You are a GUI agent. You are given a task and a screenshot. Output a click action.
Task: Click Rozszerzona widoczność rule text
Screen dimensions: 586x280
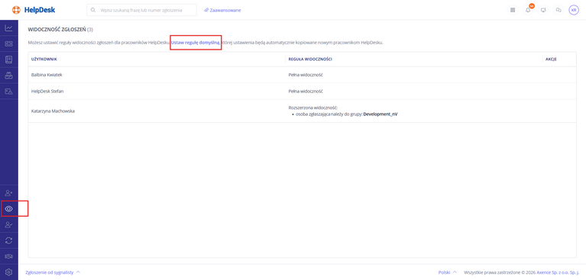(x=313, y=108)
